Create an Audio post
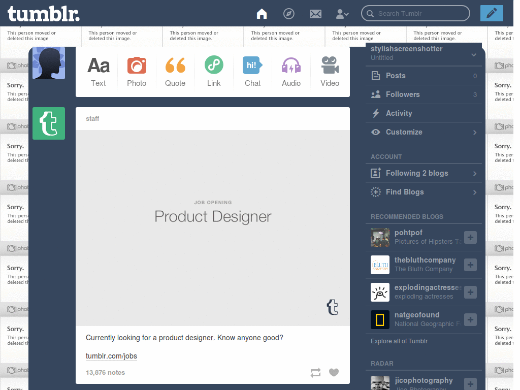This screenshot has width=520, height=390. (x=291, y=72)
